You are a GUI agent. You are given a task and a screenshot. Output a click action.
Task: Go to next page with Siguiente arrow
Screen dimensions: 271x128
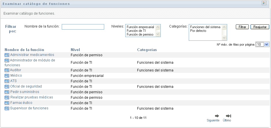(x=213, y=116)
